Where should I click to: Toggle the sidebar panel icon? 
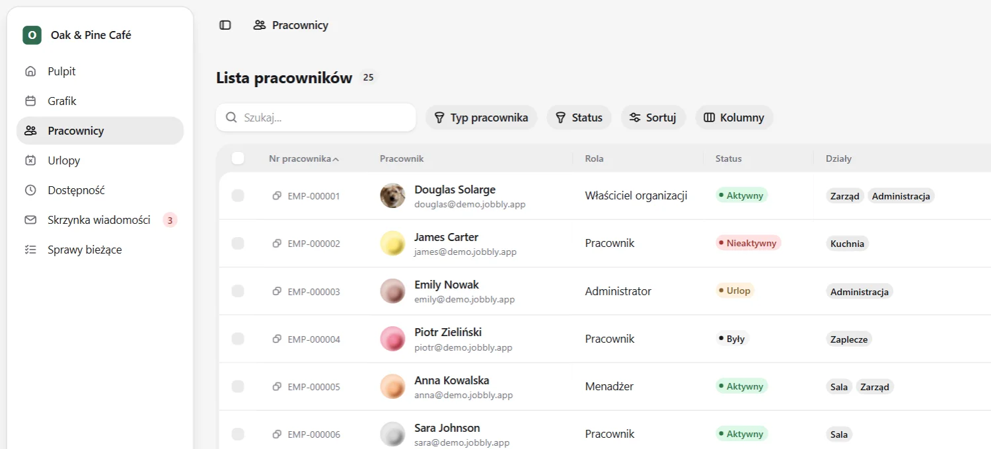(225, 25)
